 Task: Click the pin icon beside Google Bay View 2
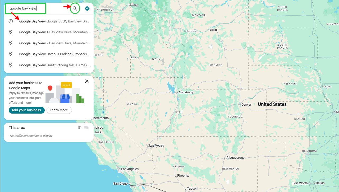point(11,43)
